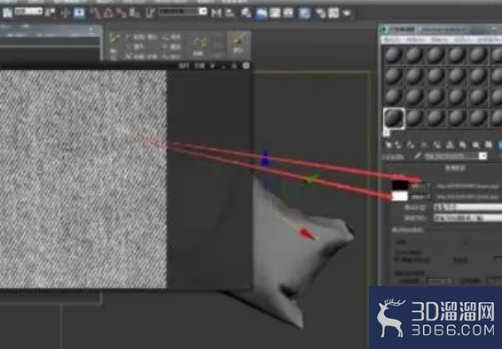
Task: Click the Near Distance value field
Action: point(439,281)
